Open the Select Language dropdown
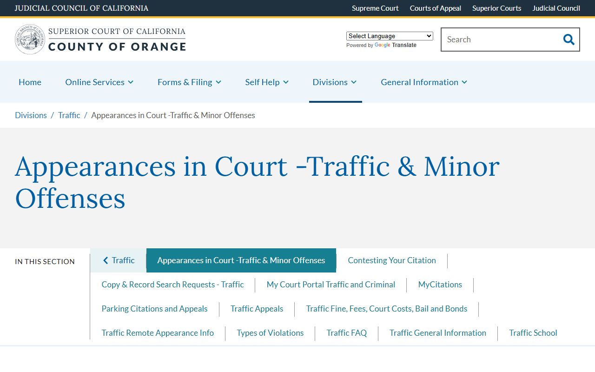Image resolution: width=595 pixels, height=372 pixels. coord(390,36)
